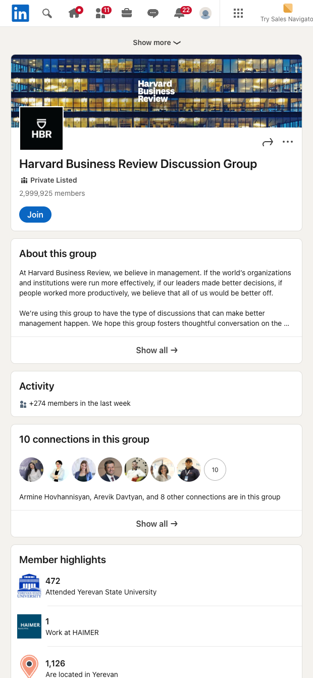Show all of the About this group text
Image resolution: width=313 pixels, height=678 pixels.
tap(156, 350)
